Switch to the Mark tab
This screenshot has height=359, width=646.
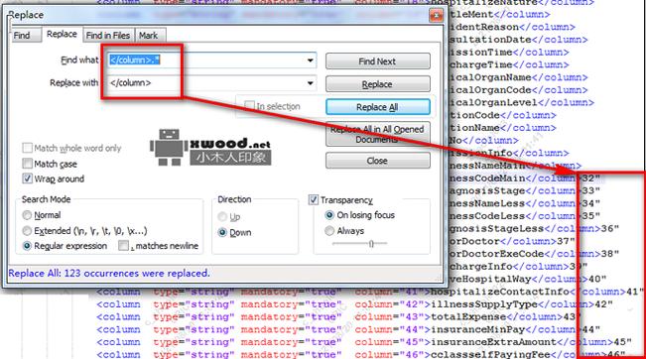point(148,36)
